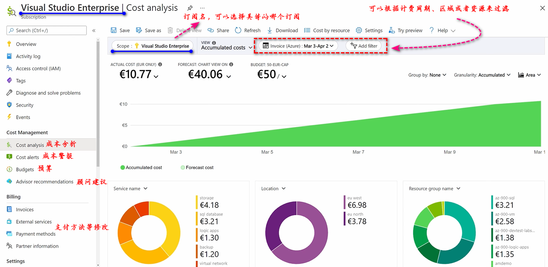
Task: Toggle Accumulated cost legend item
Action: click(141, 168)
